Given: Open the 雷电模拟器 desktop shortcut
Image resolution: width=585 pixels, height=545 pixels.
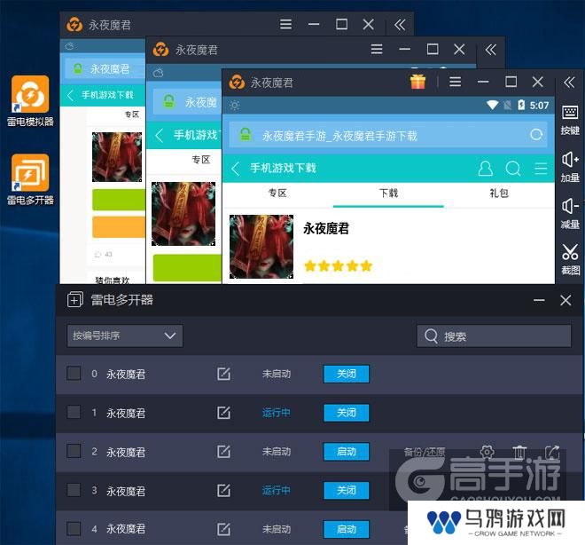Looking at the screenshot, I should [x=30, y=101].
